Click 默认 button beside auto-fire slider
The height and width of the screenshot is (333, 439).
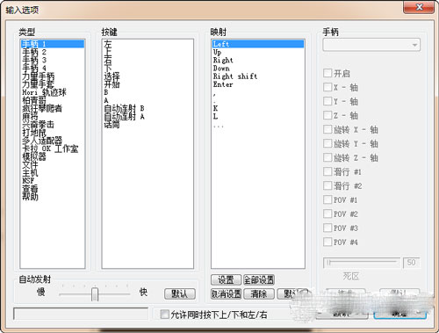point(180,293)
